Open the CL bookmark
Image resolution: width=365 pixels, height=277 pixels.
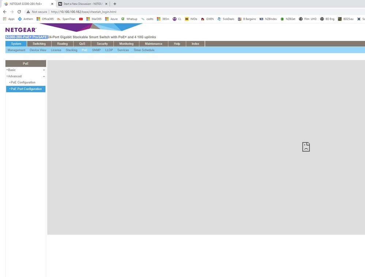(177, 19)
